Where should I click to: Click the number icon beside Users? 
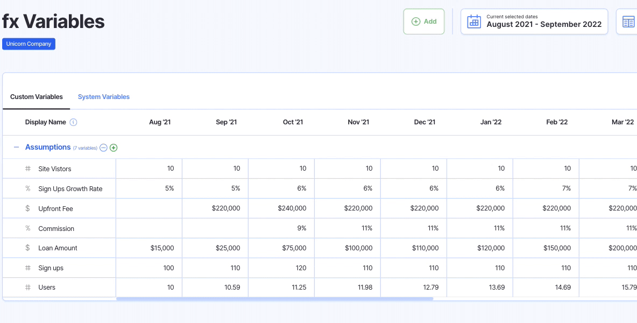[x=28, y=287]
